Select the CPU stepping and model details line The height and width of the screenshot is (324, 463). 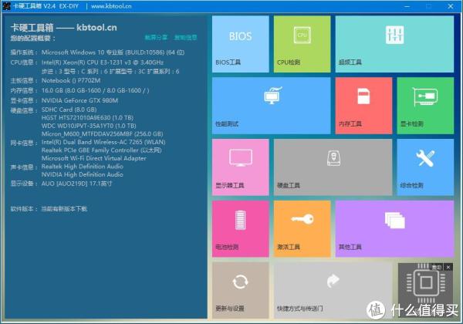coord(110,72)
